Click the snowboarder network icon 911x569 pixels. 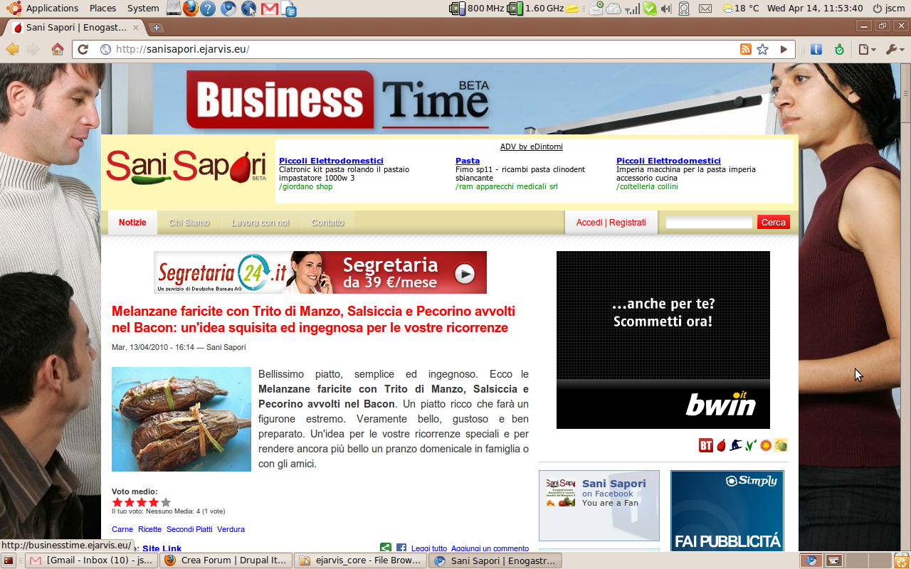point(735,445)
